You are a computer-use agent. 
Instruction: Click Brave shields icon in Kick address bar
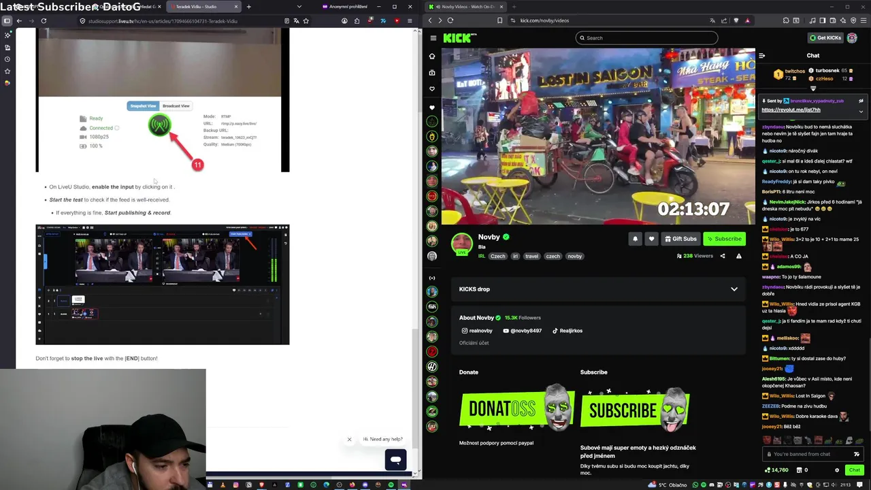click(x=736, y=20)
